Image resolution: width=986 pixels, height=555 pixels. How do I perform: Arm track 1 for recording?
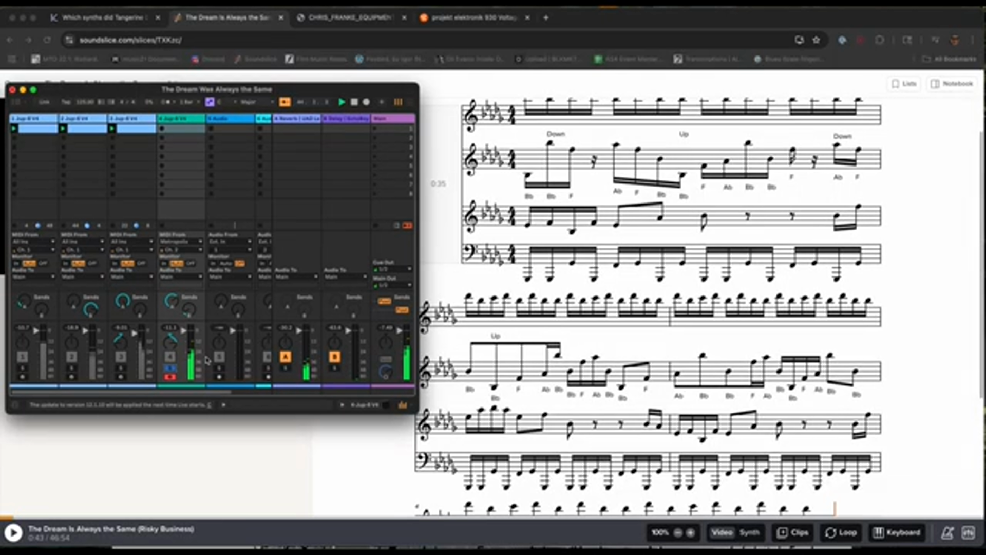click(x=22, y=377)
